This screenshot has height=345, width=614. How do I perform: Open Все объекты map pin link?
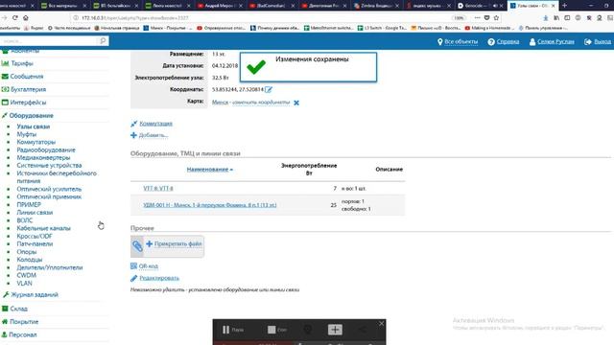458,41
